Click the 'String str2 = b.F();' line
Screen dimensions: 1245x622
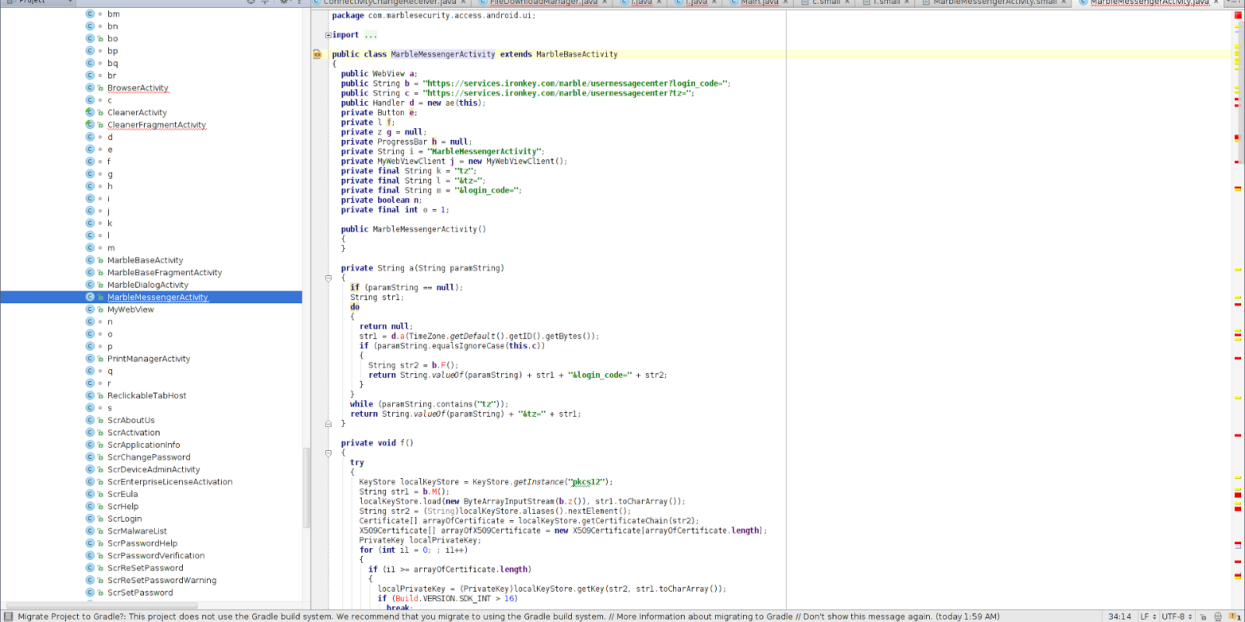pyautogui.click(x=413, y=365)
